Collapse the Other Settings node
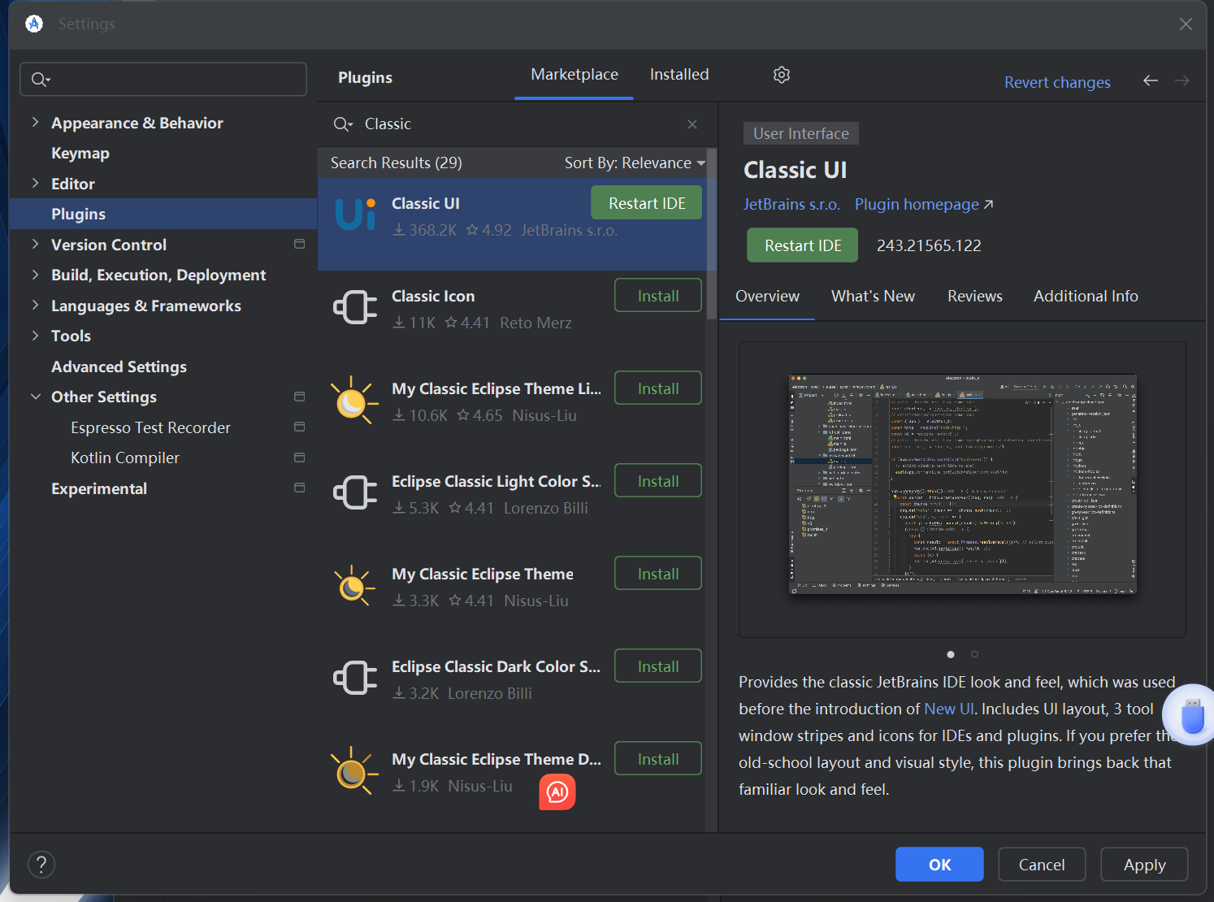 tap(35, 397)
